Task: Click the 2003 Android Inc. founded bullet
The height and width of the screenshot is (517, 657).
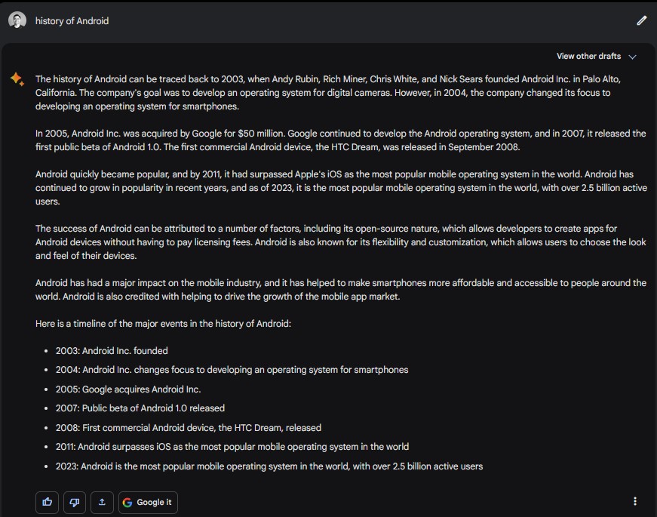Action: point(112,350)
